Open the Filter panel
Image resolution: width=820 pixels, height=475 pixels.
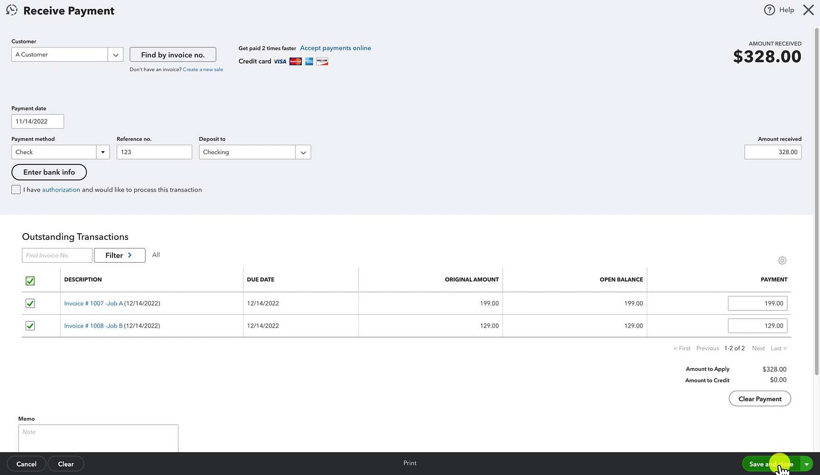120,256
